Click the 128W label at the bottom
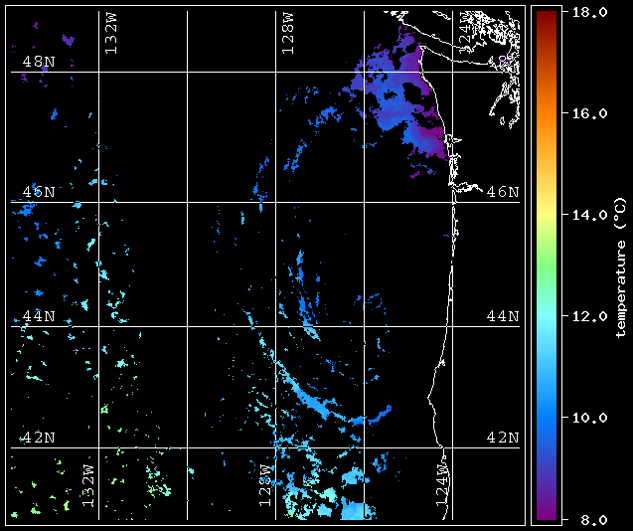 [266, 487]
